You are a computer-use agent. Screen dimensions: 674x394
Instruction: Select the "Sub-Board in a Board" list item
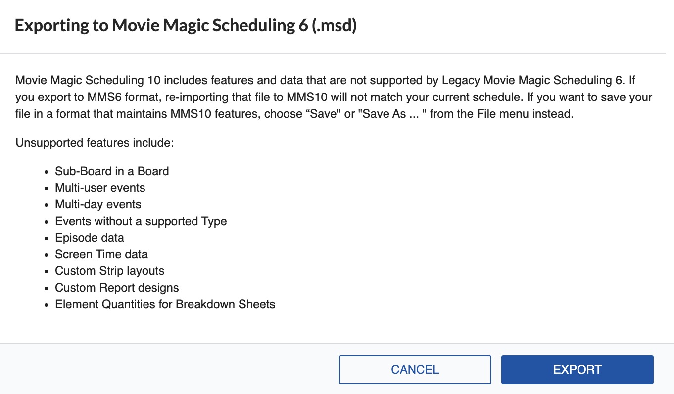coord(112,171)
